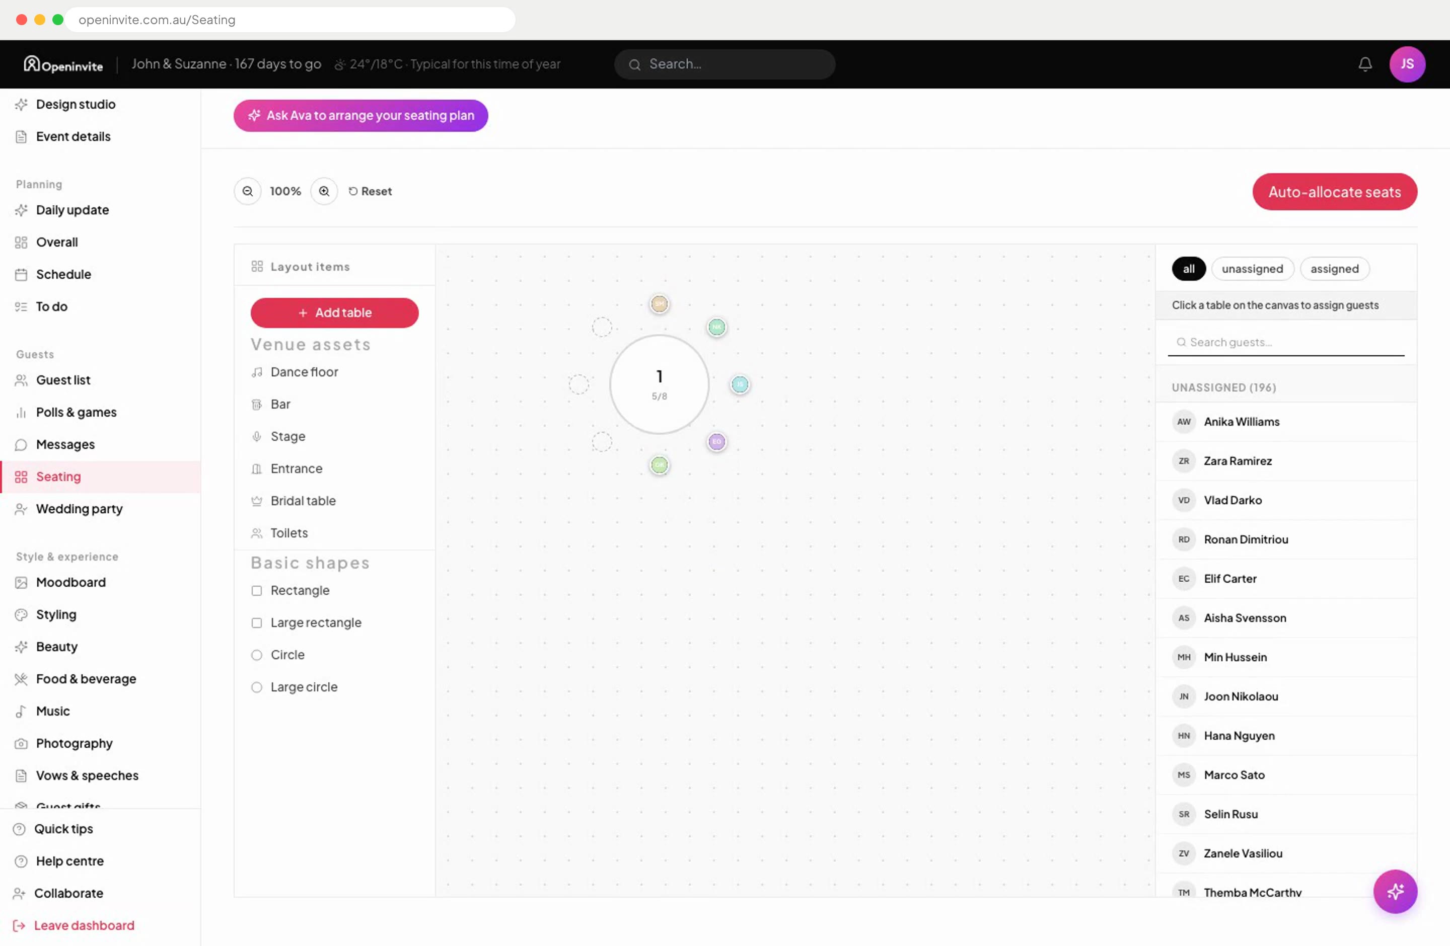This screenshot has height=946, width=1450.
Task: Open the floating Ava sparkle assistant button
Action: pyautogui.click(x=1395, y=891)
